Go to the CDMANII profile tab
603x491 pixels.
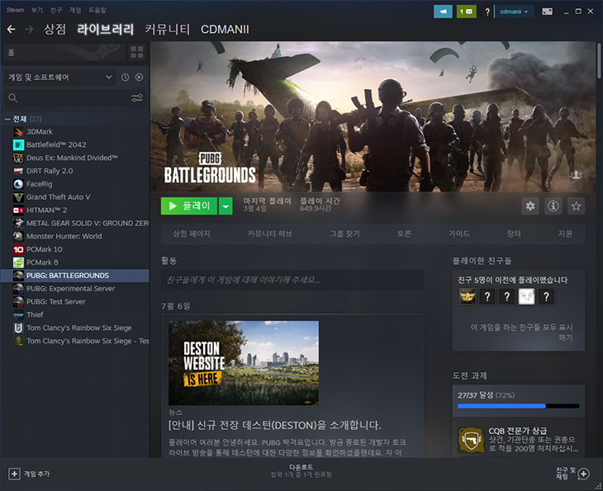point(225,29)
